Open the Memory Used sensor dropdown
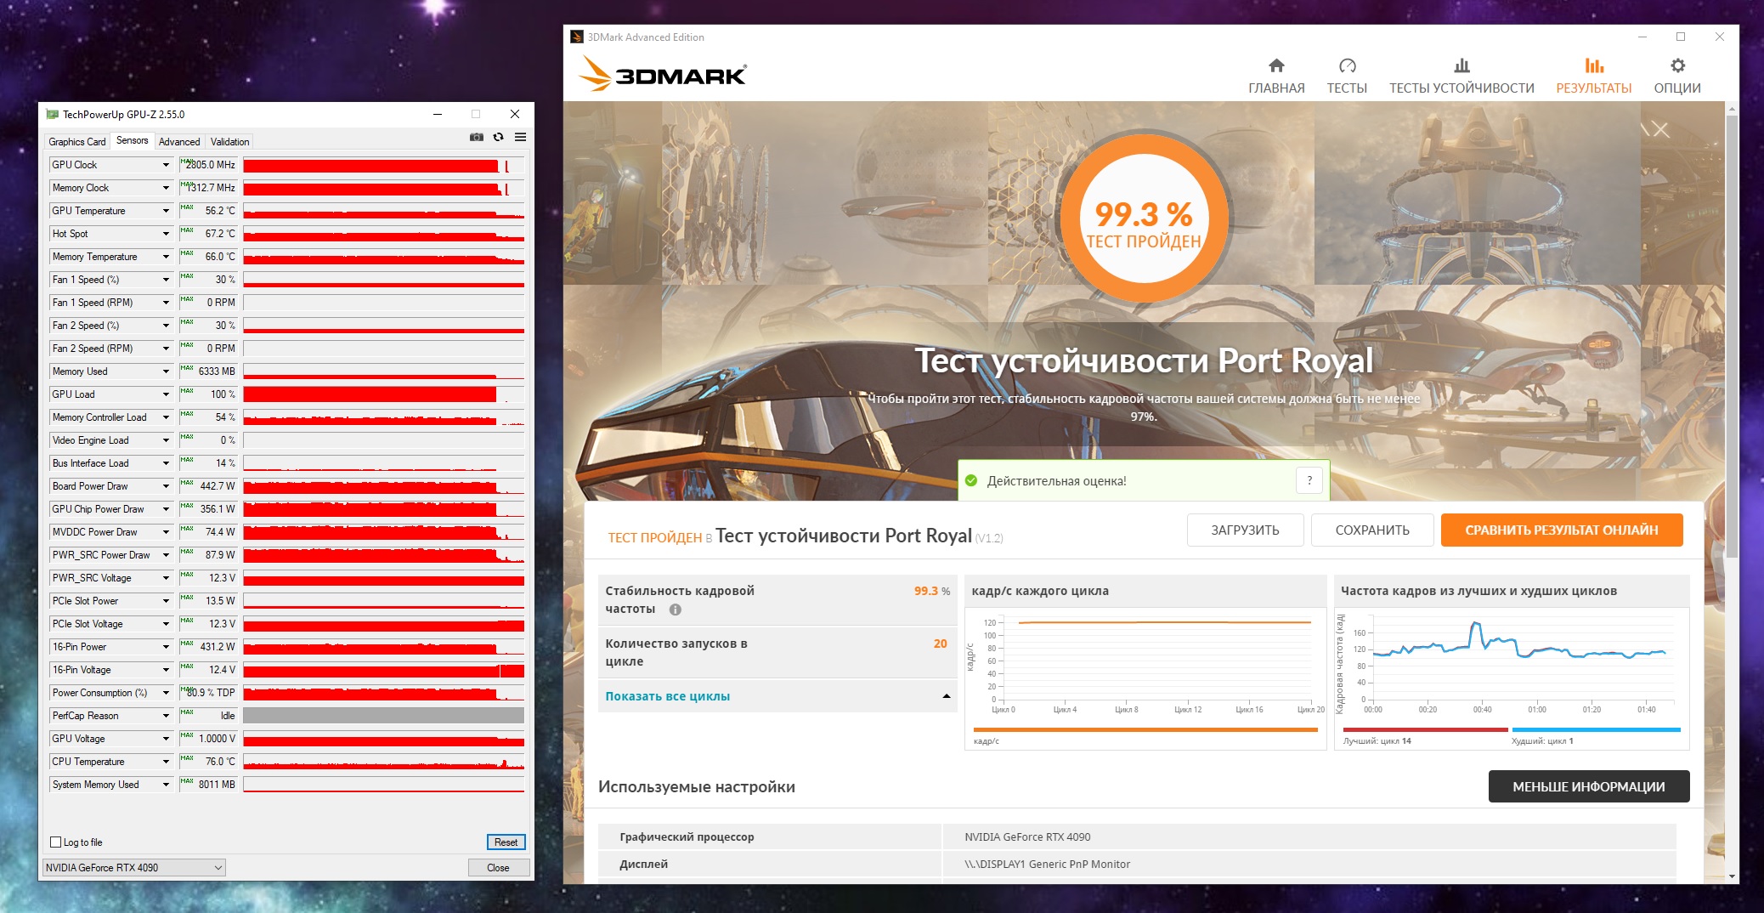This screenshot has width=1764, height=913. point(166,371)
